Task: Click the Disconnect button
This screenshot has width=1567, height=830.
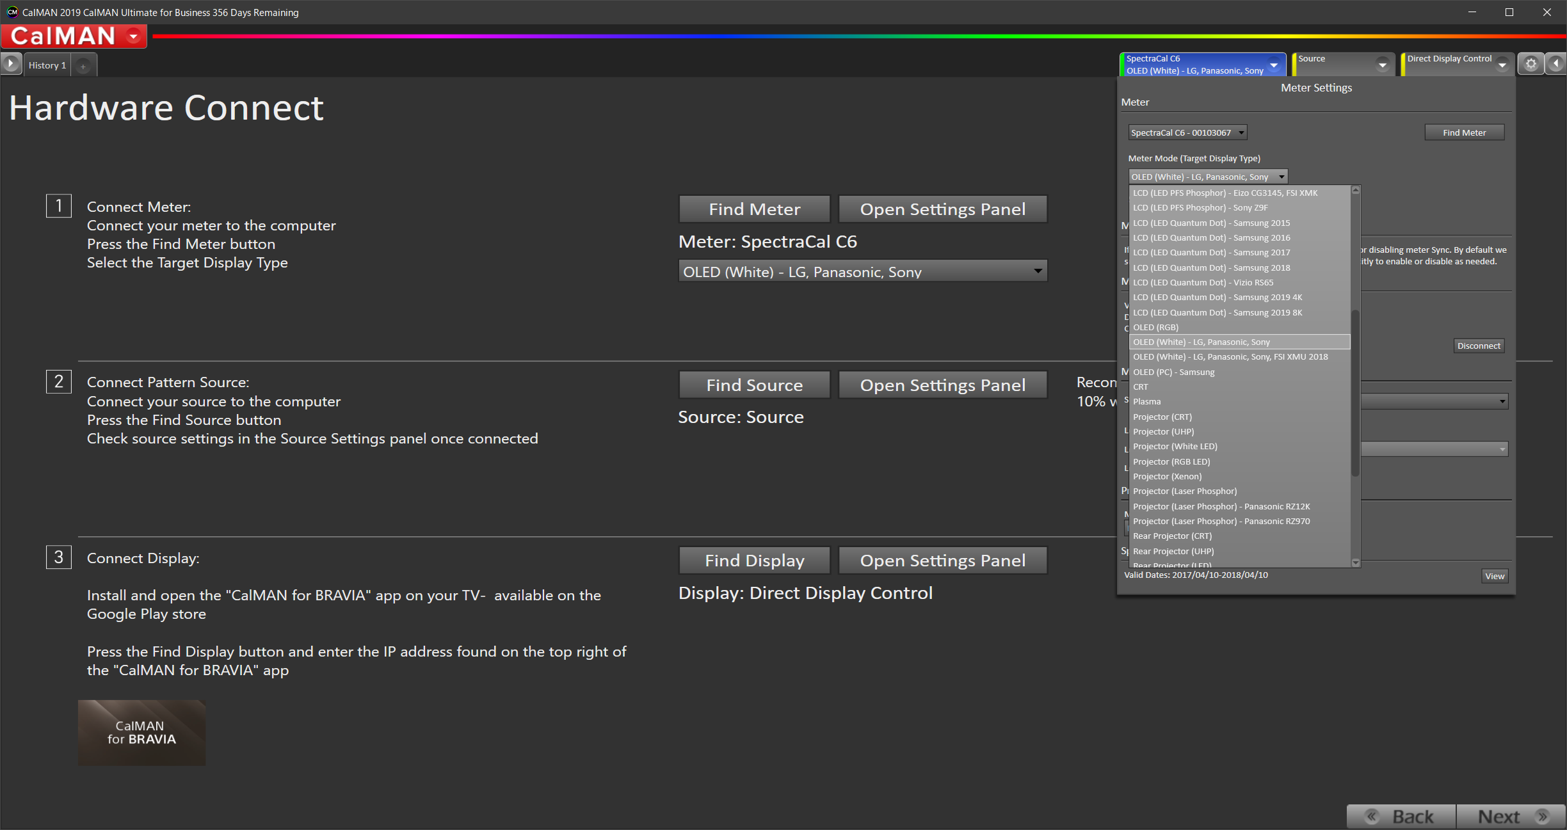Action: point(1479,346)
